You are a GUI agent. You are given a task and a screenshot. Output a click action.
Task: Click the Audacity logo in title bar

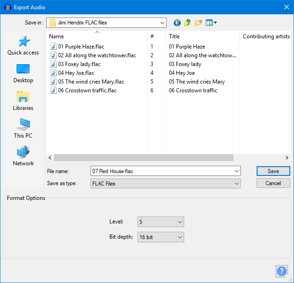8,7
